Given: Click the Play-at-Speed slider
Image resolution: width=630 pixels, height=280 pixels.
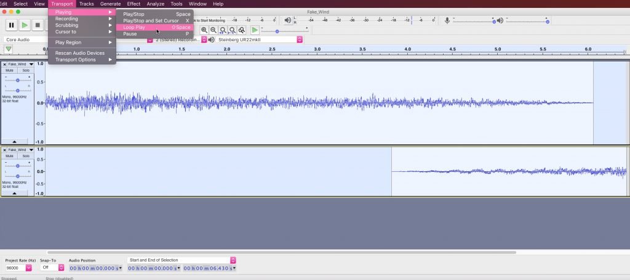Looking at the screenshot, I should click(x=284, y=31).
